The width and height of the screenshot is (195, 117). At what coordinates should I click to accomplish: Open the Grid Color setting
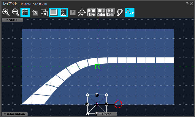pos(101,12)
